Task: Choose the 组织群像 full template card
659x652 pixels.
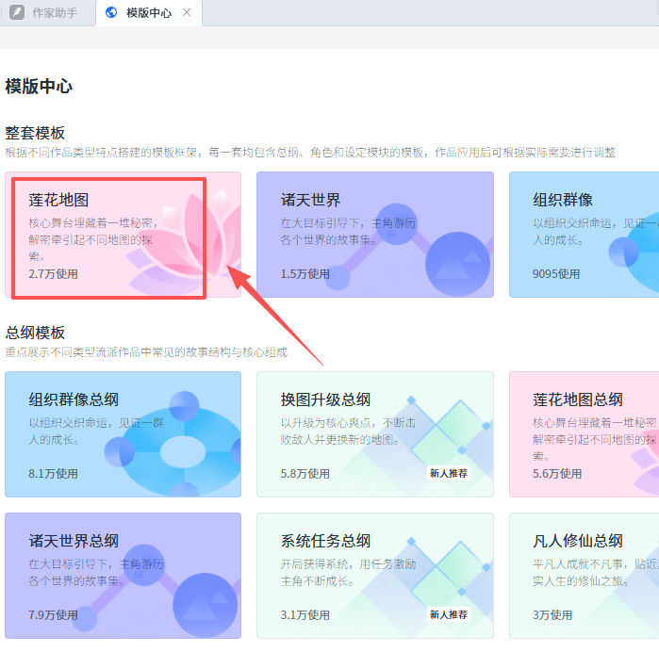Action: [584, 235]
